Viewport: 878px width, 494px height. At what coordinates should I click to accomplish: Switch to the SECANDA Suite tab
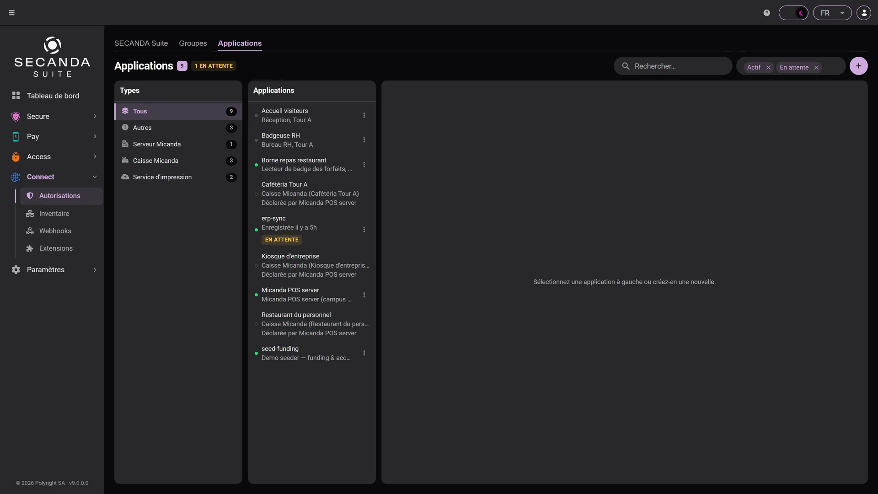141,43
